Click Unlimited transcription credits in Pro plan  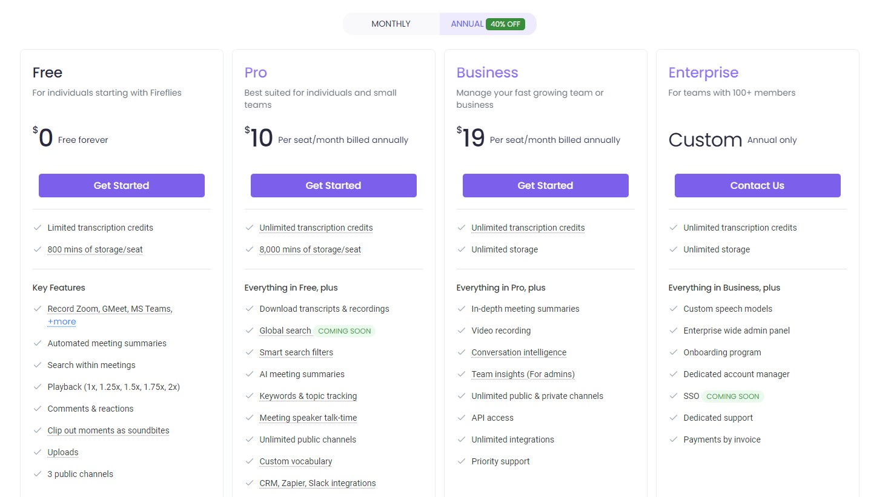coord(316,228)
